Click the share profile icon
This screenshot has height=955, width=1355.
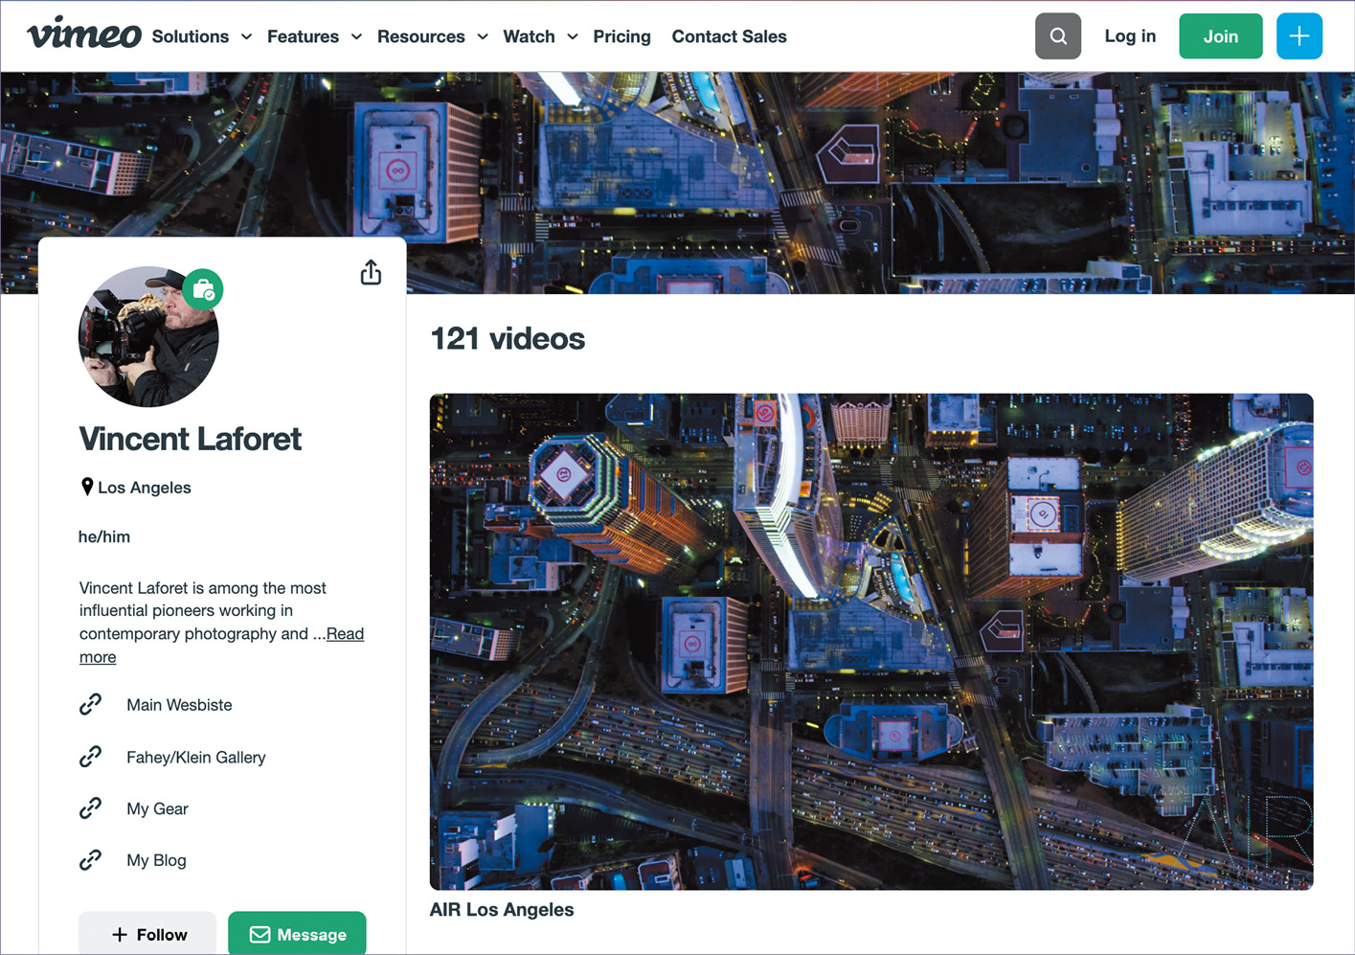(x=371, y=273)
